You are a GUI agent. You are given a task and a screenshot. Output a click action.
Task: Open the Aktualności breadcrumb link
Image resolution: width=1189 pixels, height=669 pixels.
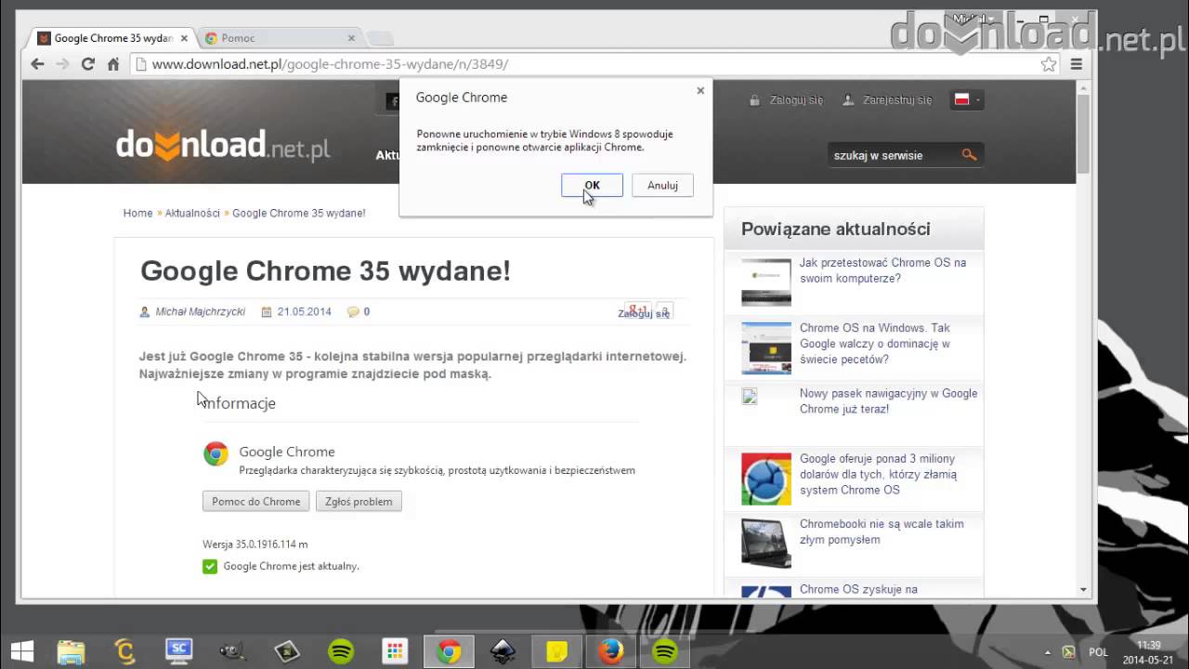(192, 213)
